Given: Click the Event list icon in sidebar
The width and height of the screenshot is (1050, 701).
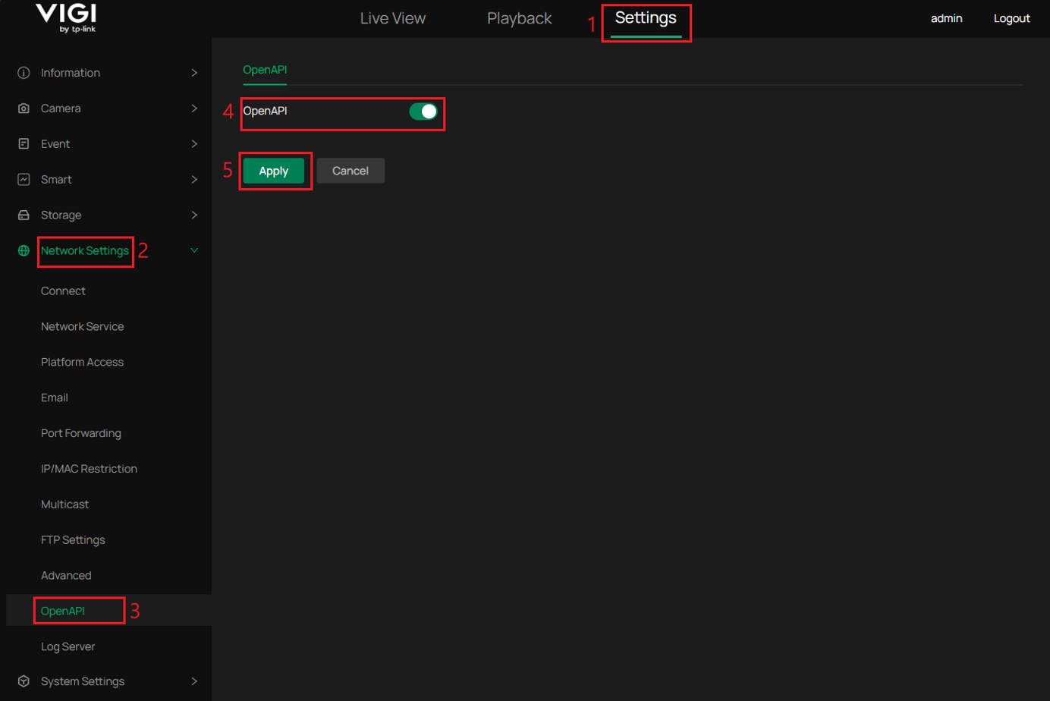Looking at the screenshot, I should pos(24,144).
